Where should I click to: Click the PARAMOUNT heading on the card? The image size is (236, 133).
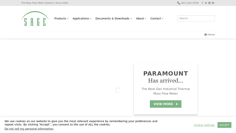165,74
